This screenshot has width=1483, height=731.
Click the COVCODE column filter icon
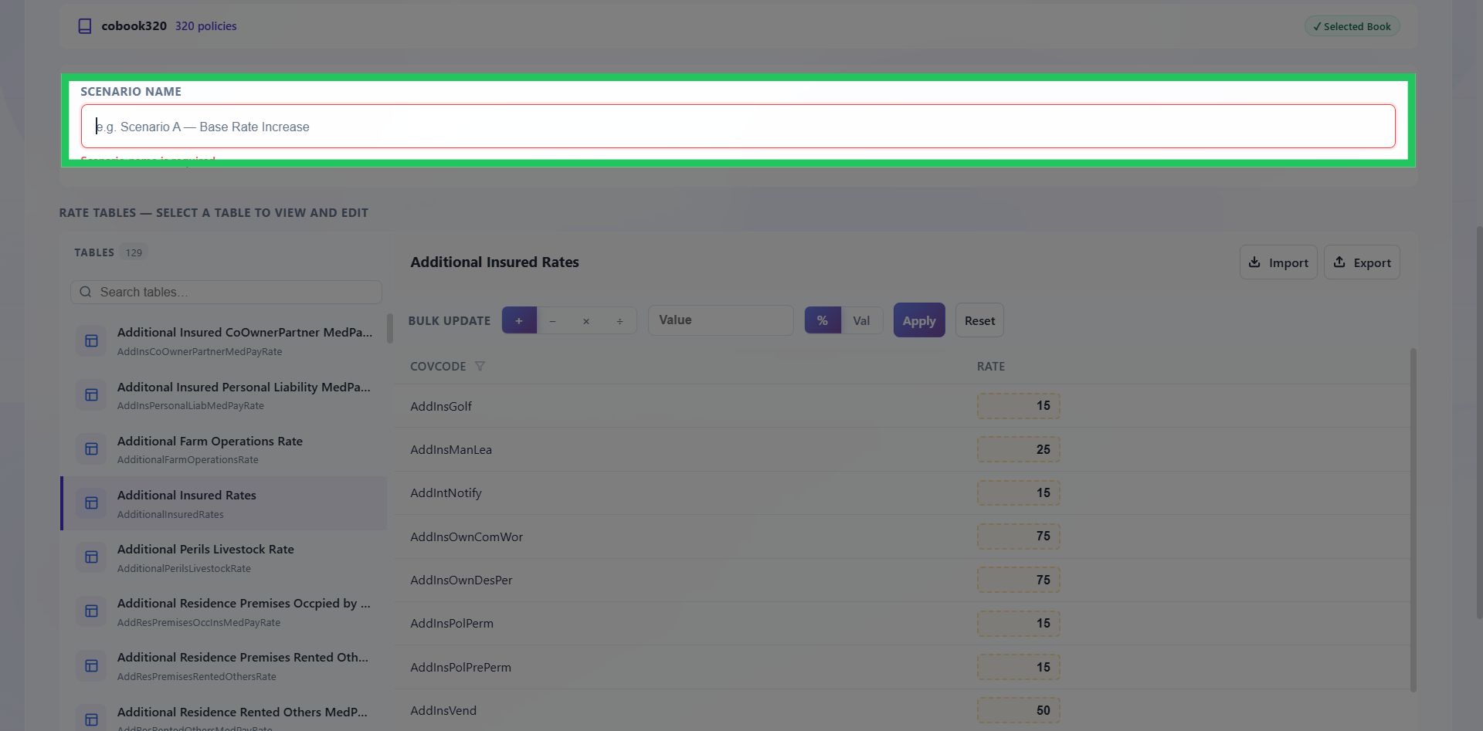click(x=480, y=366)
